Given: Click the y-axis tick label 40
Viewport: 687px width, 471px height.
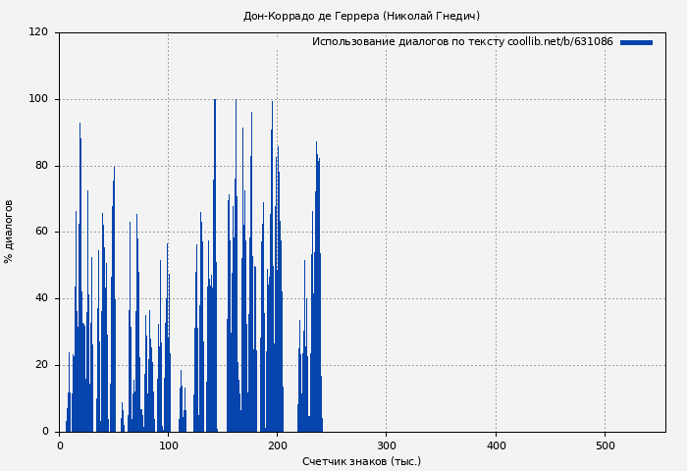Looking at the screenshot, I should coord(41,298).
